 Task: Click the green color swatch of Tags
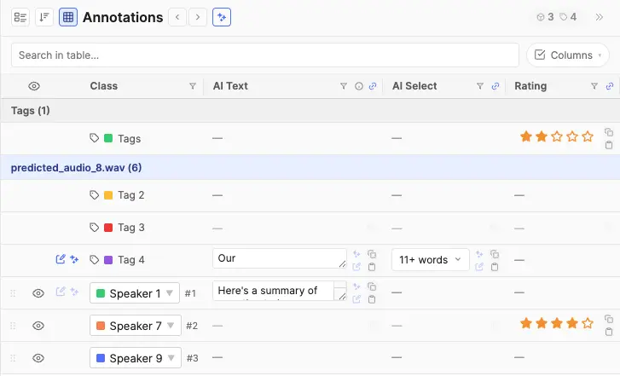click(x=108, y=138)
